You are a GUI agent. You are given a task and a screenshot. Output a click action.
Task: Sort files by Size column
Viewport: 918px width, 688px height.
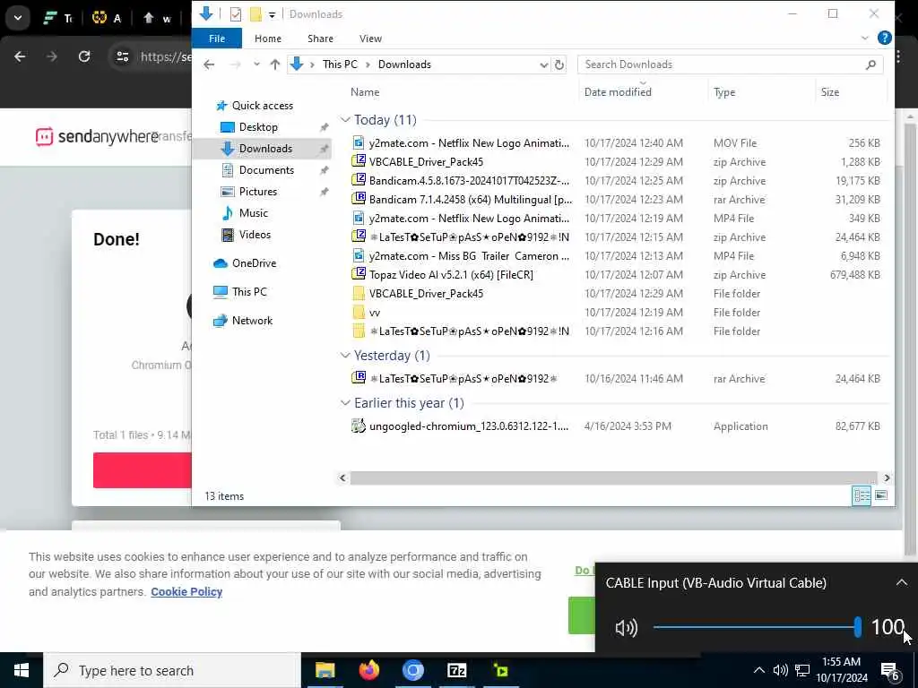(x=830, y=92)
